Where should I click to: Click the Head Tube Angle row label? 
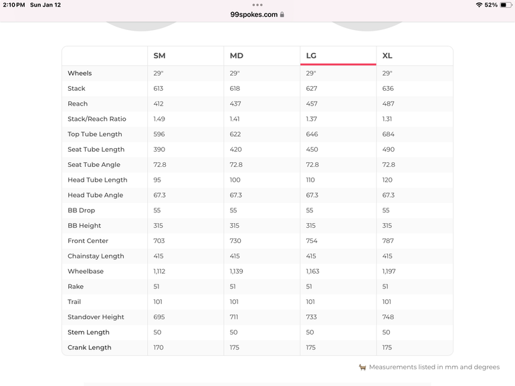[x=95, y=195]
